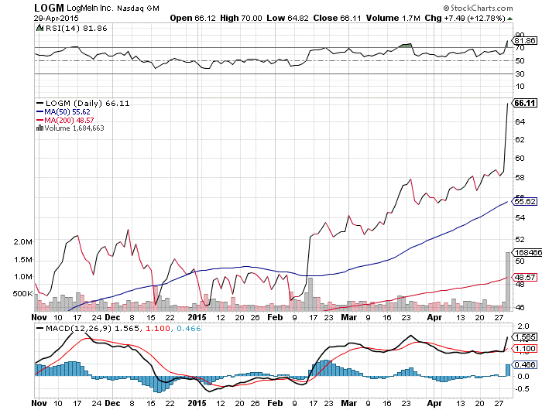
Task: Click the Dec label on price axis
Action: [x=113, y=317]
